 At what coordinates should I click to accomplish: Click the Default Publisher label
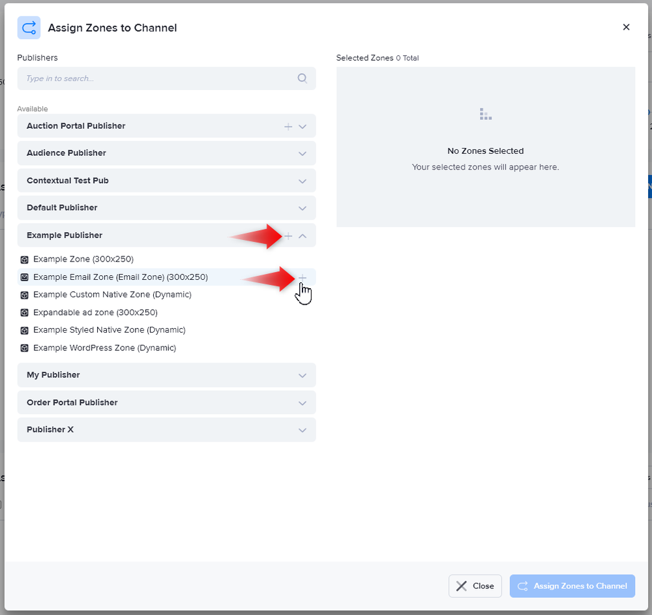(62, 207)
